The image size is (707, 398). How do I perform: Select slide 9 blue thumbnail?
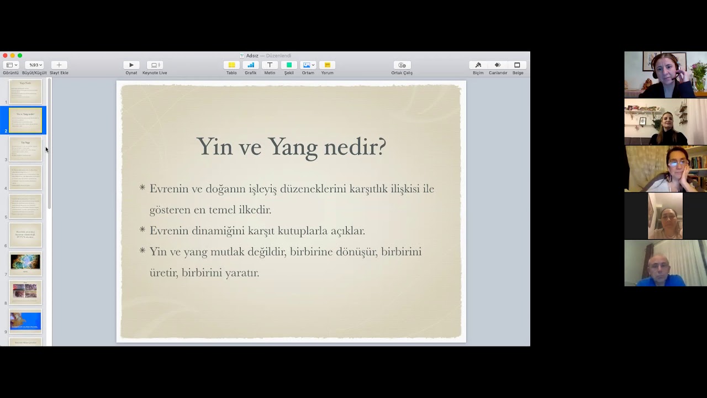pos(25,321)
